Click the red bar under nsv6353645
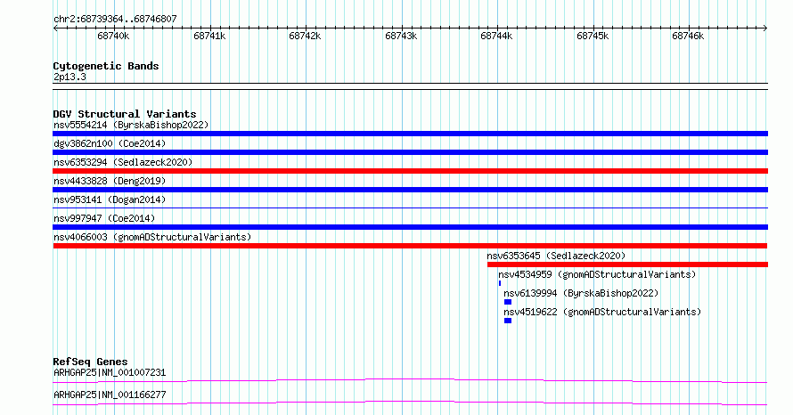The width and height of the screenshot is (793, 415). tap(627, 264)
